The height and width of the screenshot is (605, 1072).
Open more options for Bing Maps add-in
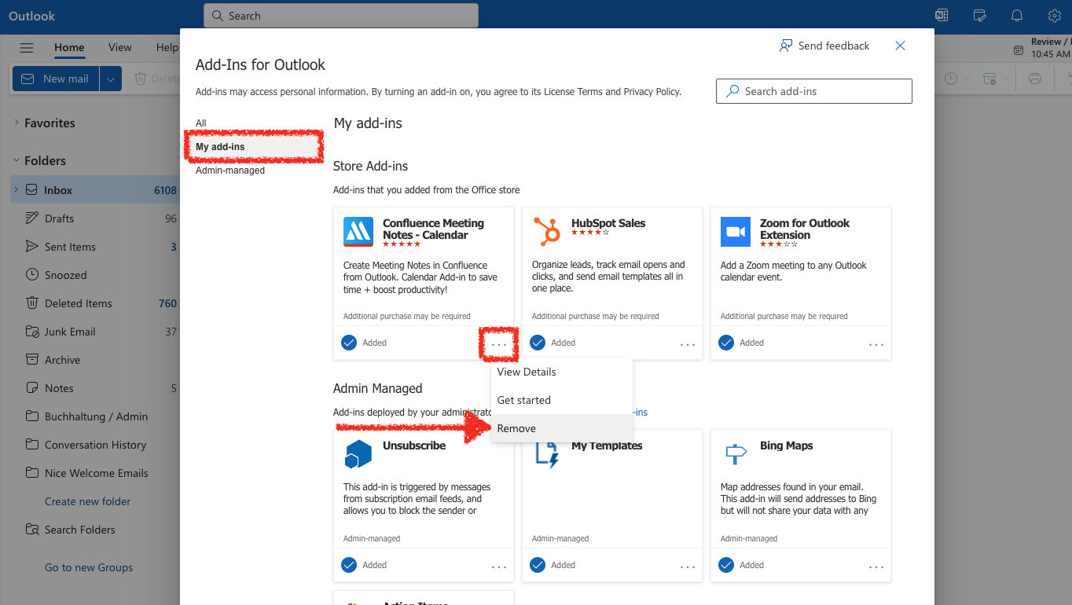[x=876, y=566]
